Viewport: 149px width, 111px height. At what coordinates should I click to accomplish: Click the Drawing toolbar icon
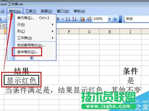click(89, 19)
